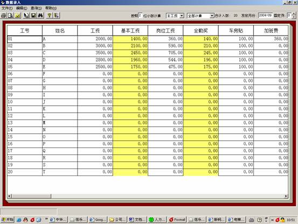This screenshot has width=298, height=224.
Task: Click the up arrow of the top-right spinner
Action: tap(294, 14)
